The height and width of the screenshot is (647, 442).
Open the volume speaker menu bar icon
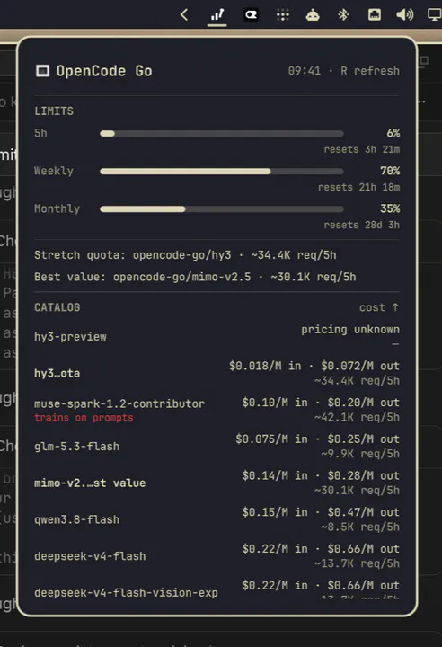(x=405, y=15)
